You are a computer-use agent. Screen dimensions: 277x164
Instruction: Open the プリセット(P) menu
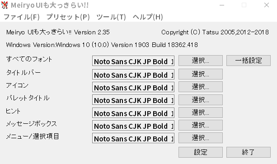point(68,17)
